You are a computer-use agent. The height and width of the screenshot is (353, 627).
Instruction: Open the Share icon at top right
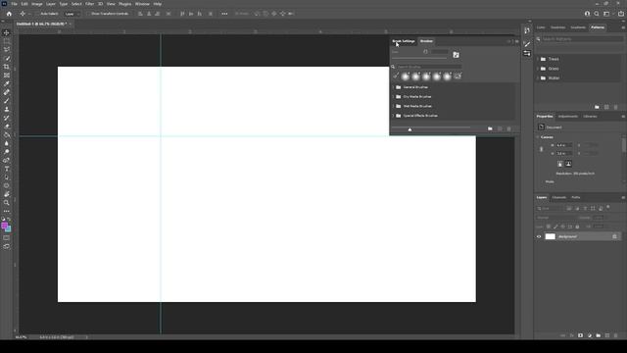click(621, 14)
